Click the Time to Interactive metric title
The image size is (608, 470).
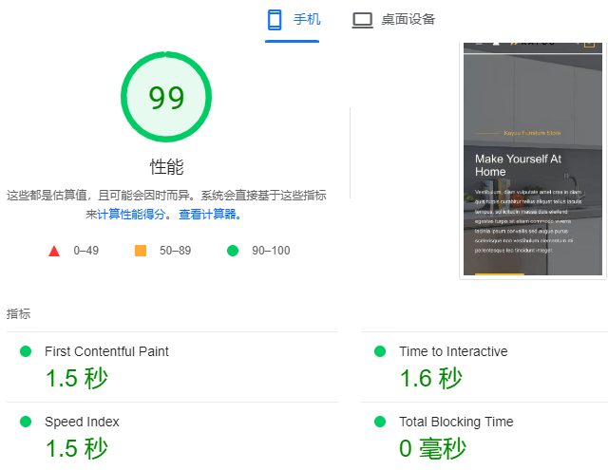click(453, 351)
